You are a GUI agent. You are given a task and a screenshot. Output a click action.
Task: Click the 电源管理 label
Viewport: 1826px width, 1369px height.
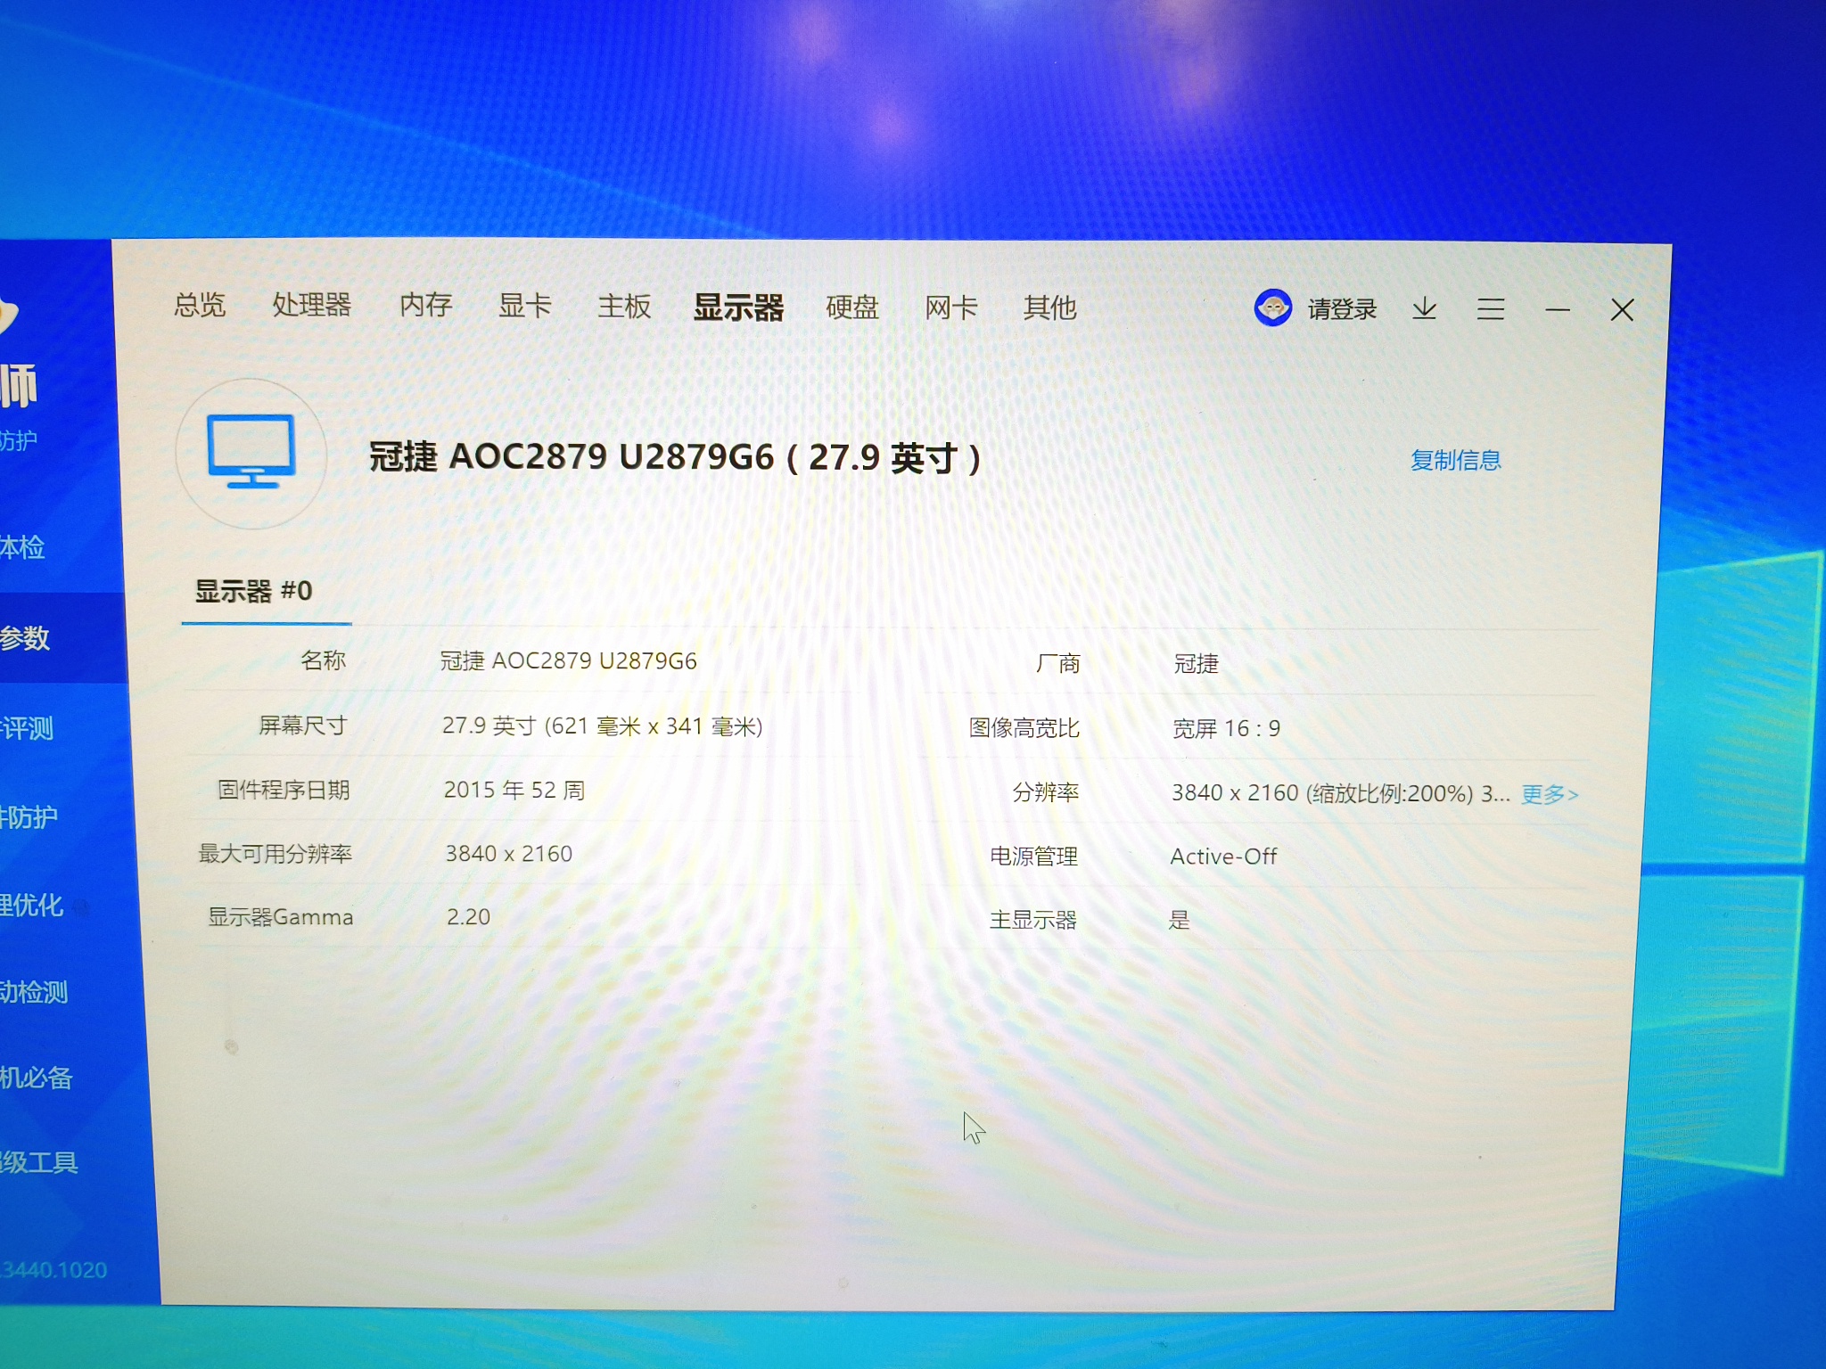[x=1034, y=857]
